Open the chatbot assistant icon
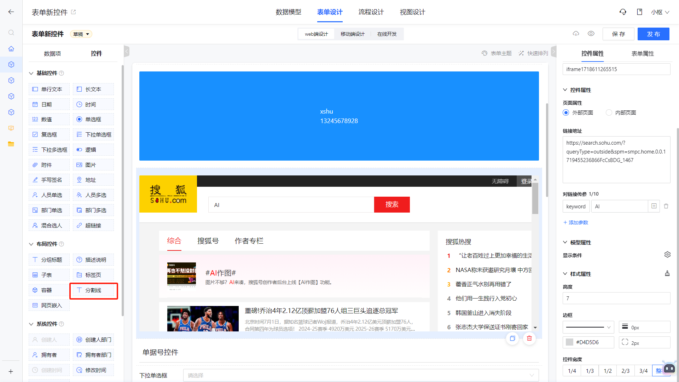The height and width of the screenshot is (382, 679). coord(669,368)
